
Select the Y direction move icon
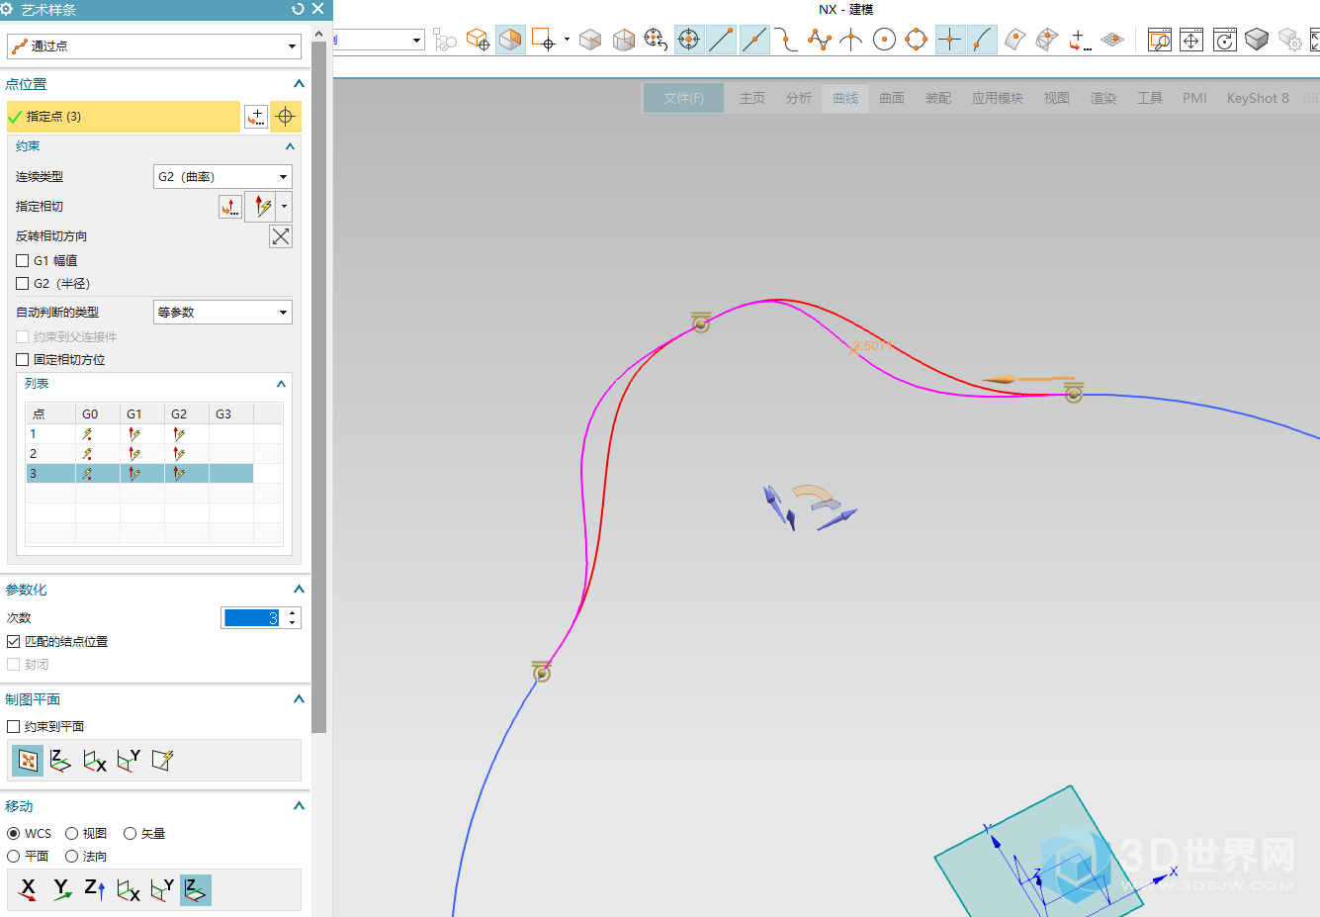[x=62, y=890]
